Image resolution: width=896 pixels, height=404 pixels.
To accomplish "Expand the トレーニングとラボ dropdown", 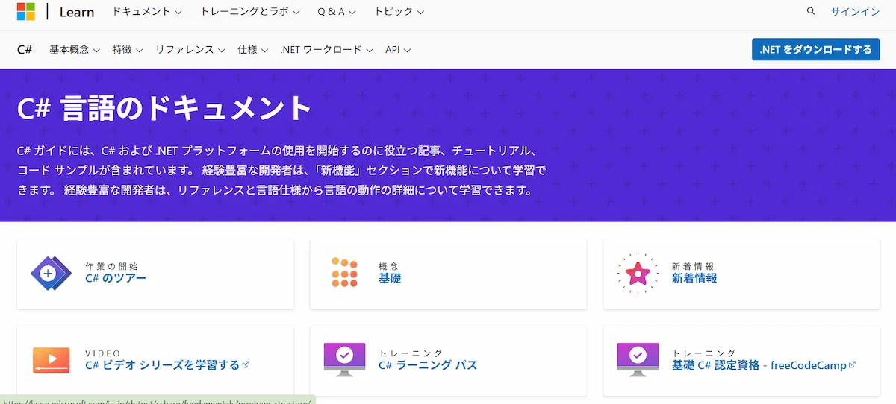I will click(250, 12).
